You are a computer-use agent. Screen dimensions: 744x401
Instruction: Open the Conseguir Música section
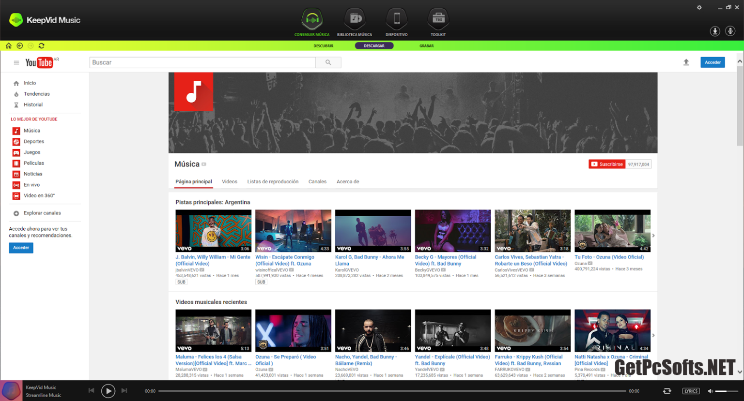click(312, 22)
